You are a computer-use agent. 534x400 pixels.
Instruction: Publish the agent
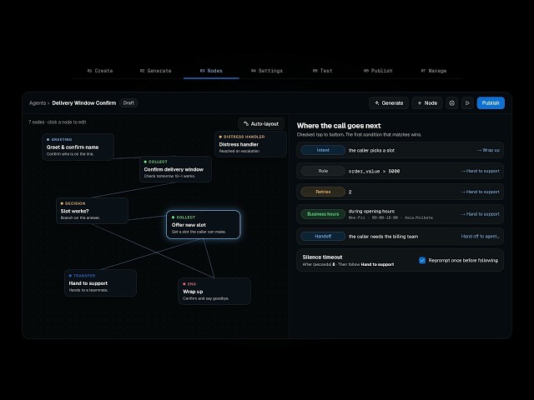coord(491,103)
